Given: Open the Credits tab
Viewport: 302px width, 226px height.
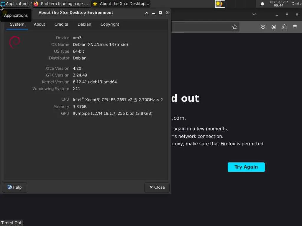Looking at the screenshot, I should (61, 24).
